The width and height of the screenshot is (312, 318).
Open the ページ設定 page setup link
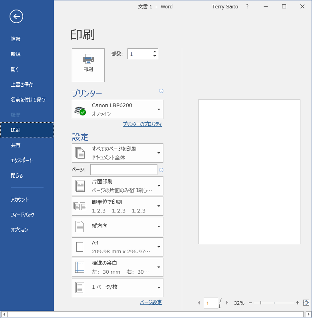point(151,302)
